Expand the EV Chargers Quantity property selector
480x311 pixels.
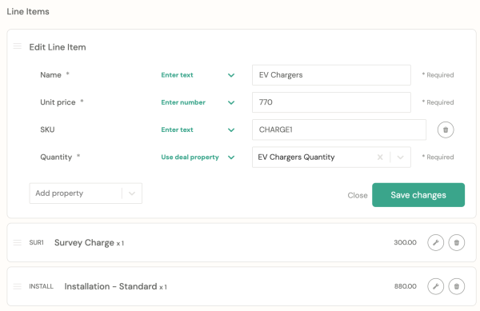[400, 157]
